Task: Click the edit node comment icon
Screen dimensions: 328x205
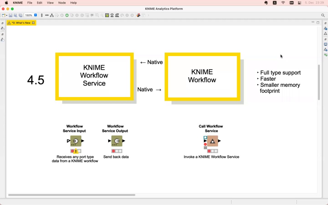Action: [x=92, y=15]
